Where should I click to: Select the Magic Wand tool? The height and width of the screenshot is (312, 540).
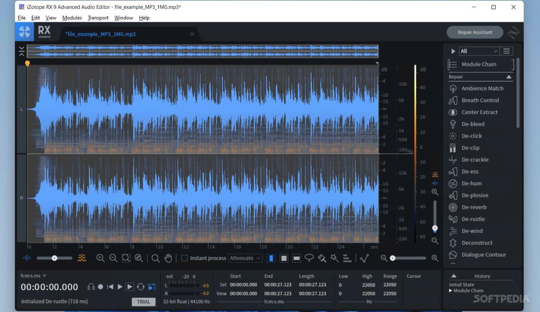pyautogui.click(x=335, y=258)
